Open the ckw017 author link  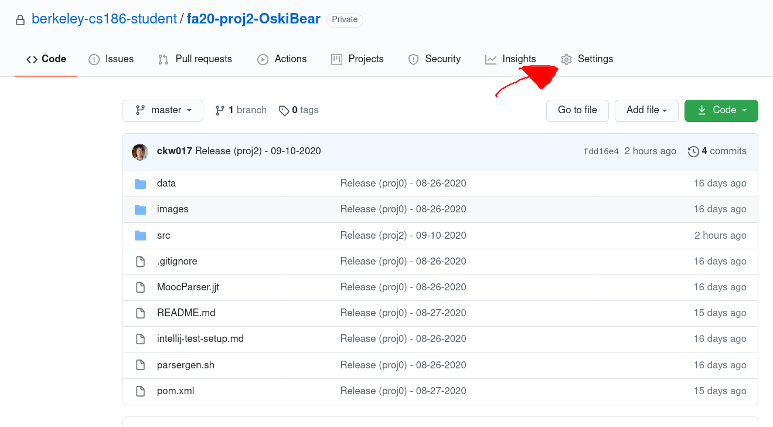coord(175,151)
